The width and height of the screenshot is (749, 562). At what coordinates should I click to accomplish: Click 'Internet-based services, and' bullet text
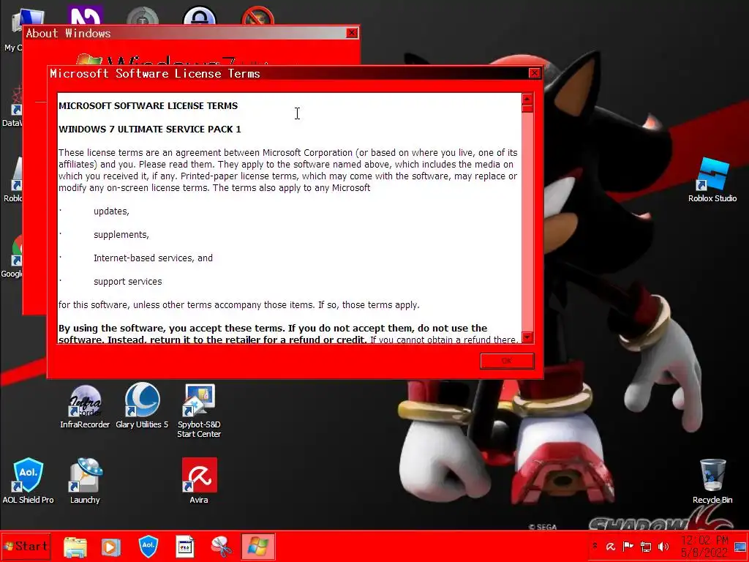[153, 258]
